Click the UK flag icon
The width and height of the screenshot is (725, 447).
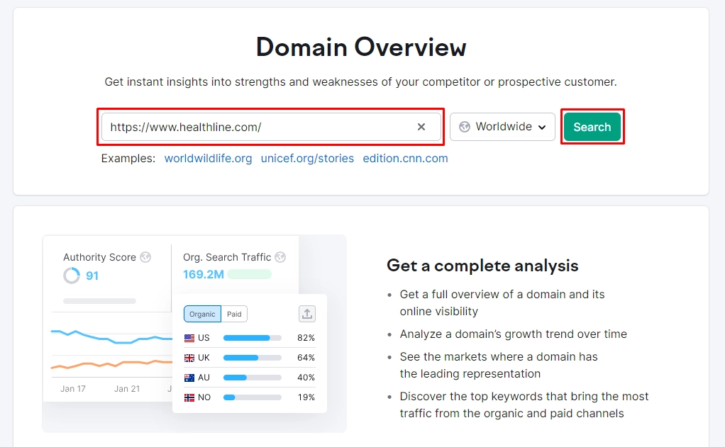tap(189, 358)
